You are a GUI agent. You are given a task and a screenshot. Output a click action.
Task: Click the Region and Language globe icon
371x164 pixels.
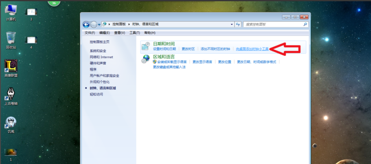pyautogui.click(x=146, y=59)
